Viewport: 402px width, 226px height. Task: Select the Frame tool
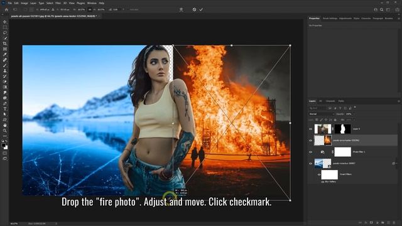pos(4,49)
